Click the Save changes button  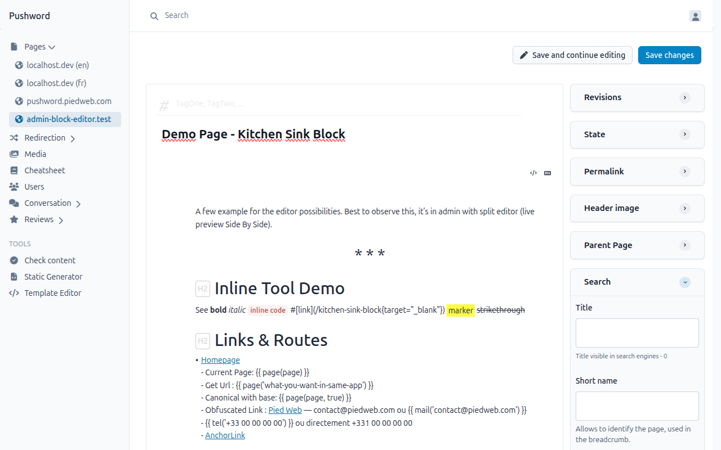pyautogui.click(x=669, y=55)
